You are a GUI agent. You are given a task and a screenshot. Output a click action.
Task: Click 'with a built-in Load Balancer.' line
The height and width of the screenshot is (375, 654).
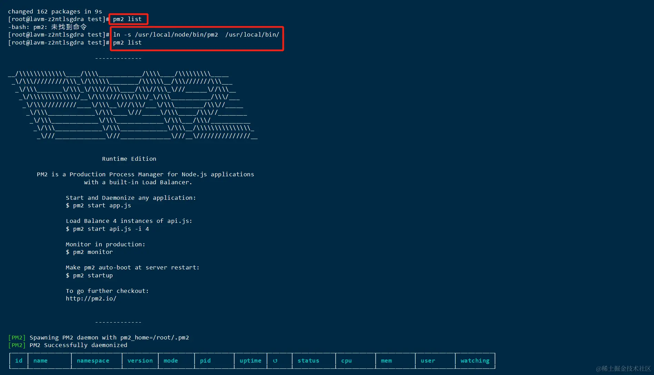138,182
